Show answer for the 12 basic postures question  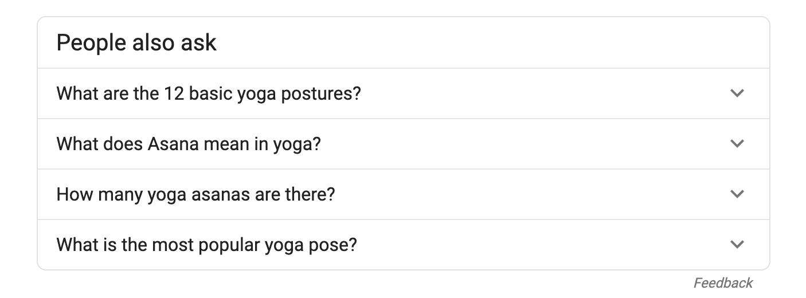point(403,93)
